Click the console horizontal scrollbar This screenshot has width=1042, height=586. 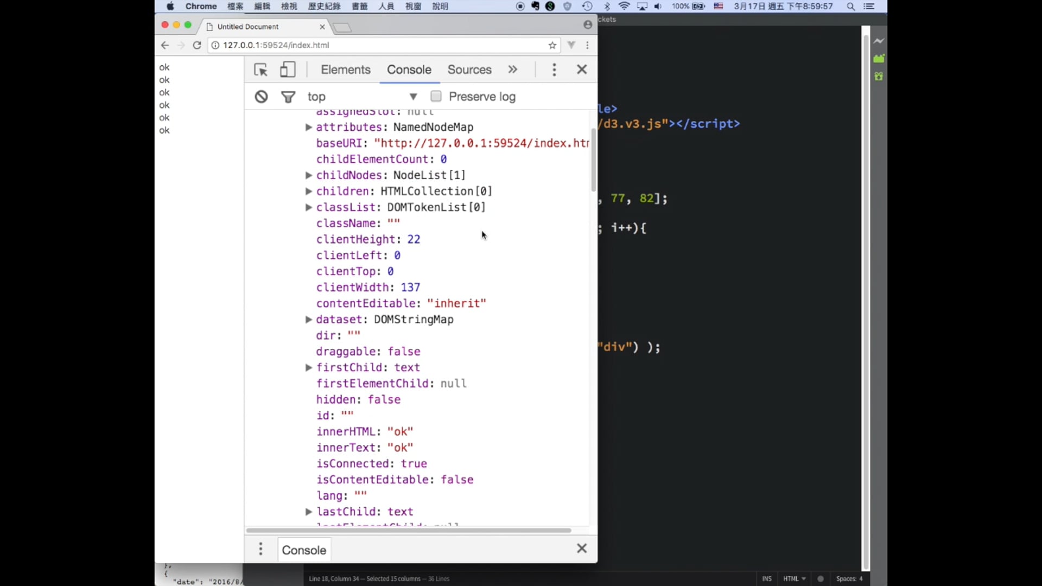408,530
